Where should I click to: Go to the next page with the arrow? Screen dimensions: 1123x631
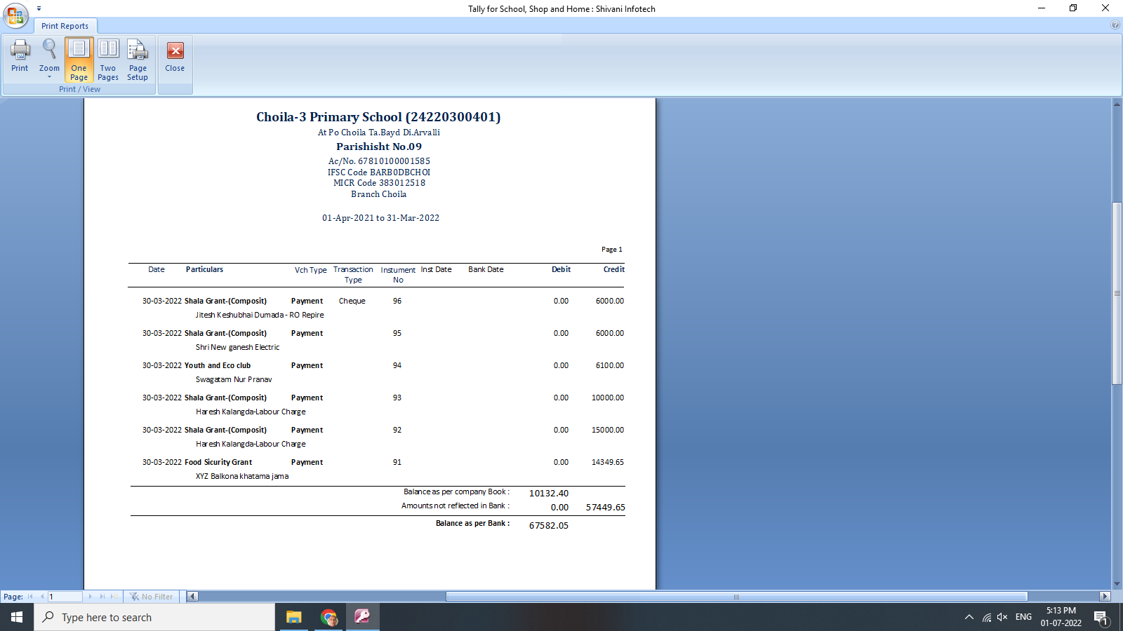90,596
